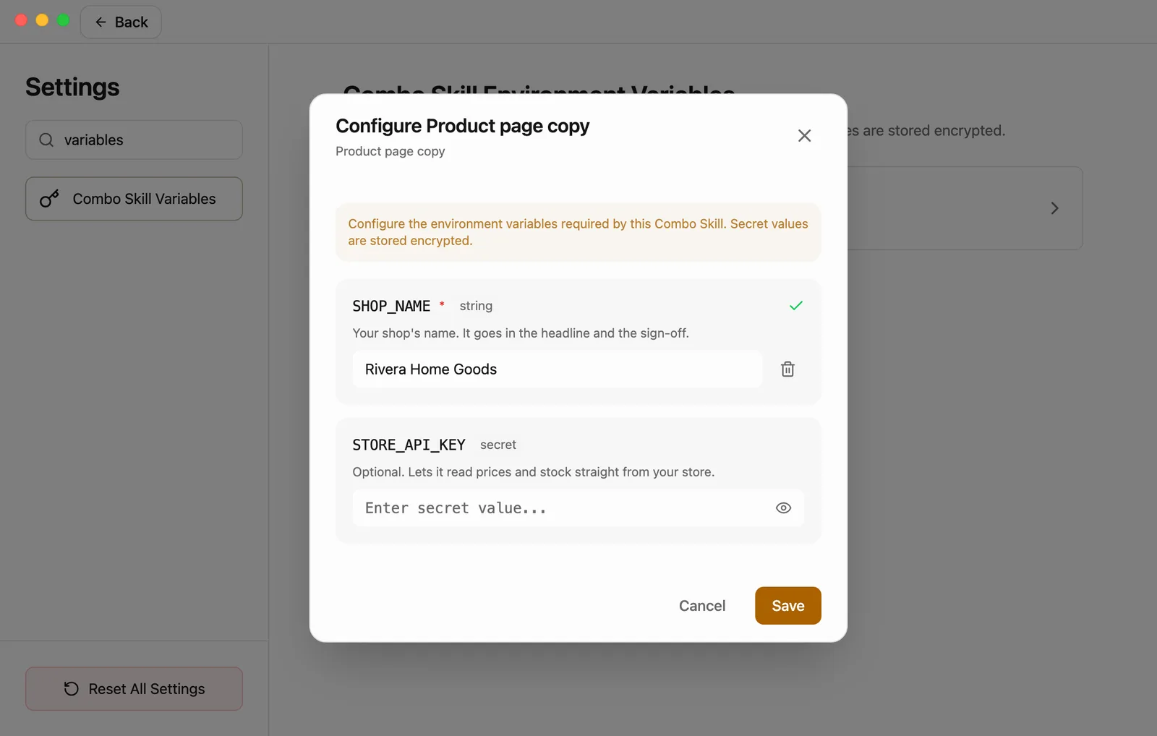The image size is (1157, 736).
Task: Click the 'Product page copy' subtitle
Action: coord(390,151)
